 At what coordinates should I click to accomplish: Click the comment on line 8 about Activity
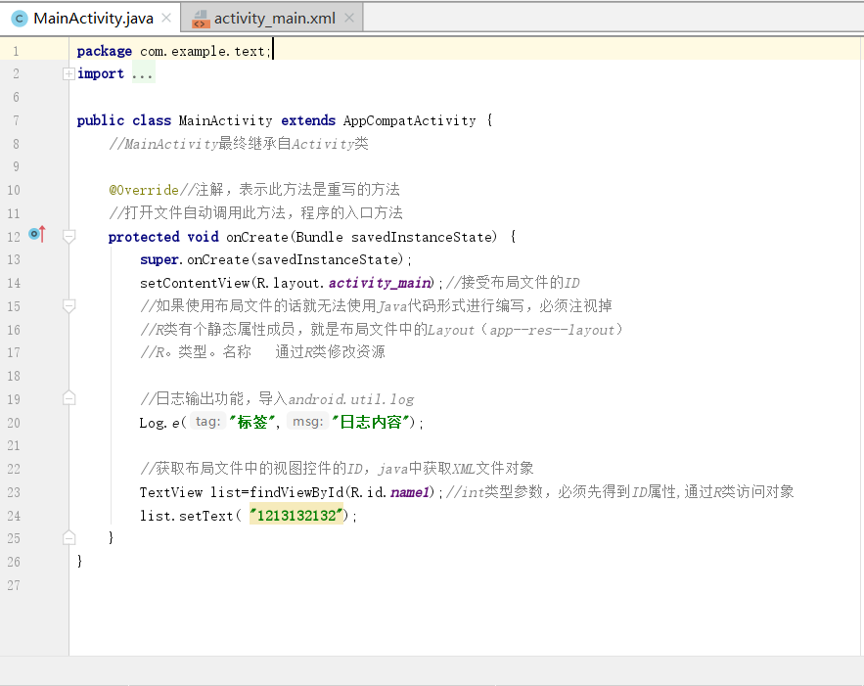(239, 144)
